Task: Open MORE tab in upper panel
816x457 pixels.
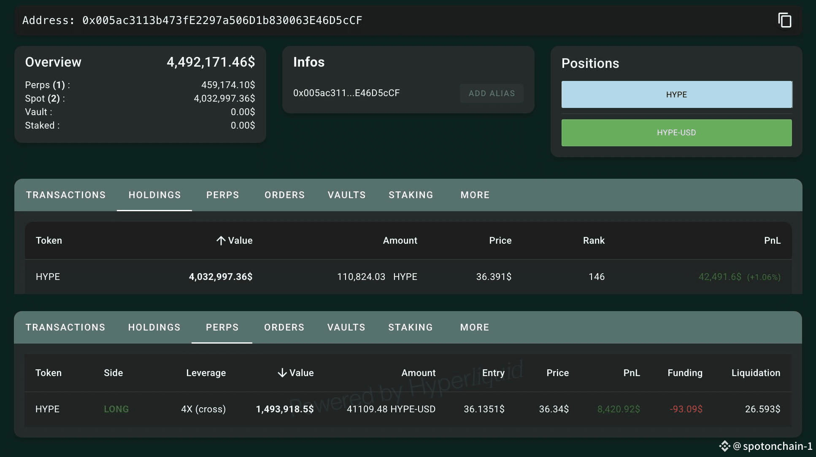Action: [475, 195]
